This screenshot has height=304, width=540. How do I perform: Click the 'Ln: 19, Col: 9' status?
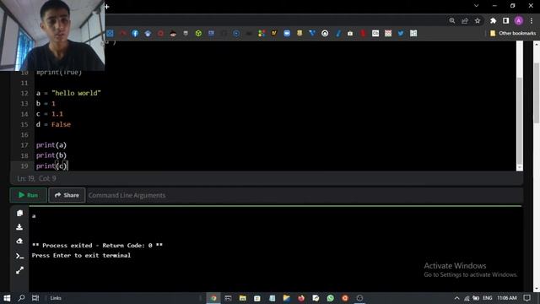pyautogui.click(x=36, y=178)
